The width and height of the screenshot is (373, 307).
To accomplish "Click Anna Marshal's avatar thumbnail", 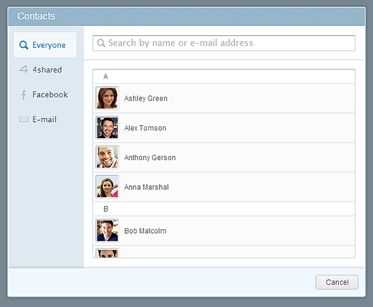I will click(107, 187).
